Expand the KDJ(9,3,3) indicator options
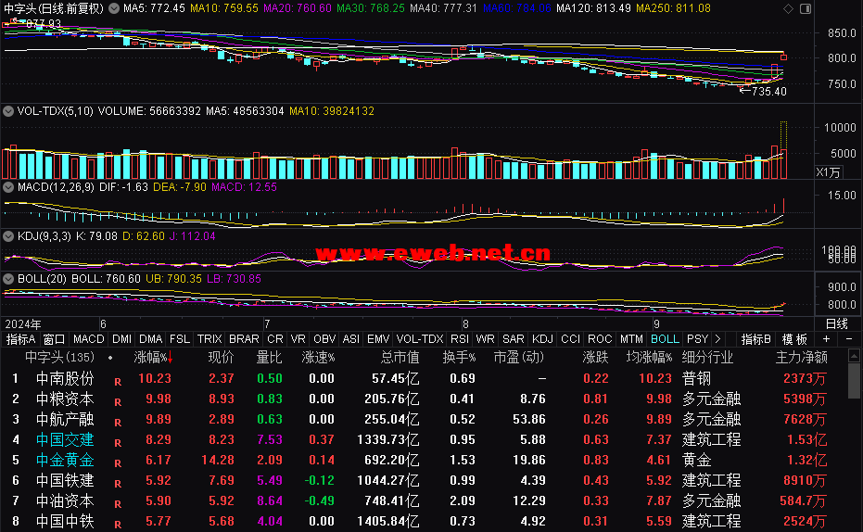Viewport: 863px width, 532px height. [x=7, y=236]
